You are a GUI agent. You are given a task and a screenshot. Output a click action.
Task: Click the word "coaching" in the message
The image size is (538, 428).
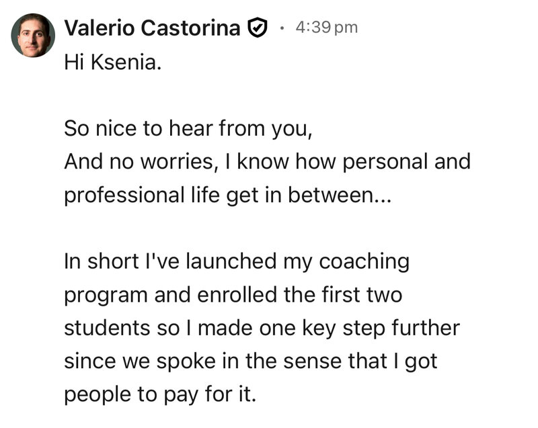pos(364,262)
